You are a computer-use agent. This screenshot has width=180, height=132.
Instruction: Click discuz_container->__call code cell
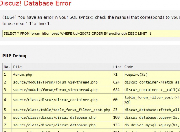[x=151, y=90]
